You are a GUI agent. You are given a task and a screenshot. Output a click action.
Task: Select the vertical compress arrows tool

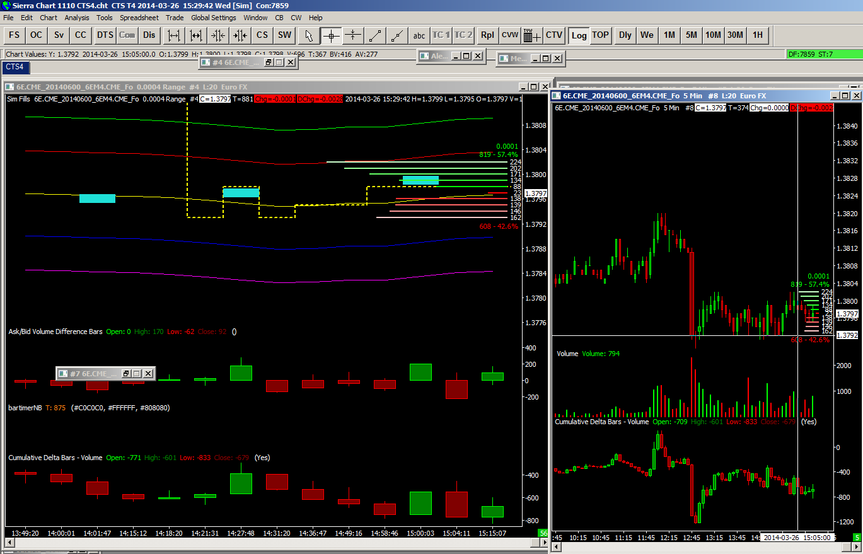coord(353,35)
